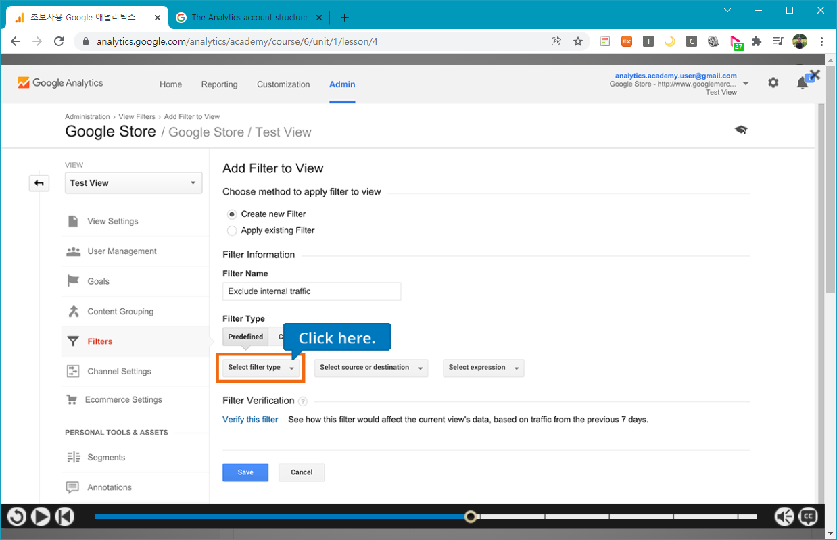Click the Content Grouping icon
Viewport: 837px width, 540px height.
pos(73,312)
